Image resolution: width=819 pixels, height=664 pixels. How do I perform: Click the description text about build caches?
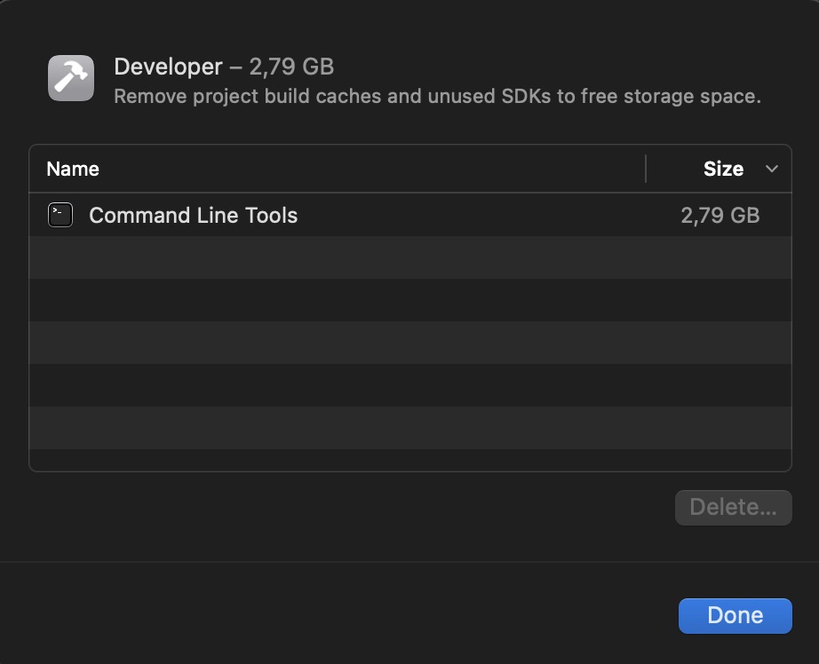pyautogui.click(x=437, y=96)
